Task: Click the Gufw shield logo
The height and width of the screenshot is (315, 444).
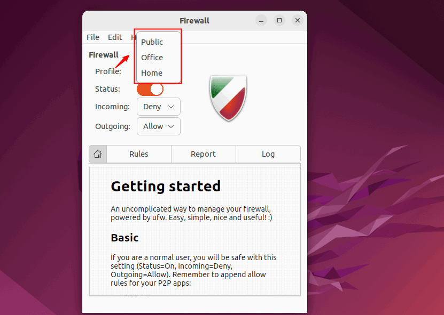Action: point(228,98)
